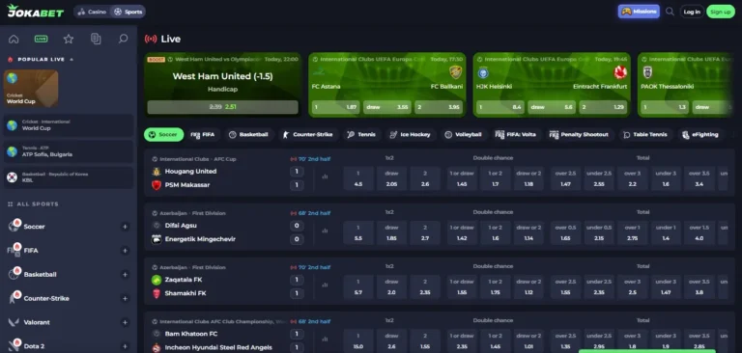Expand Counter-Strike in All Sports
Viewport: 742px width, 353px height.
[x=125, y=299]
